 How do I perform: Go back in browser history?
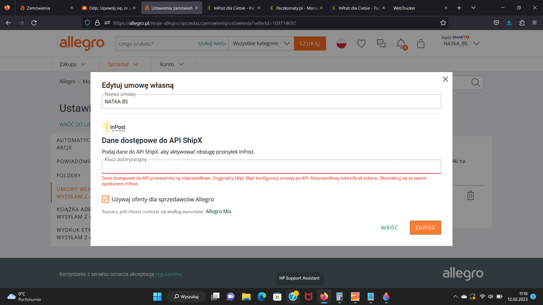coord(8,23)
